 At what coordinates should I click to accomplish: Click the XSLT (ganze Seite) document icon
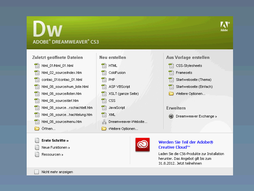pos(104,94)
